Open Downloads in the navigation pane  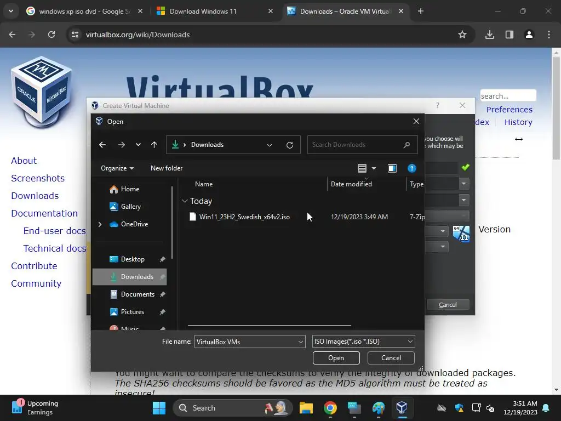[x=129, y=277]
